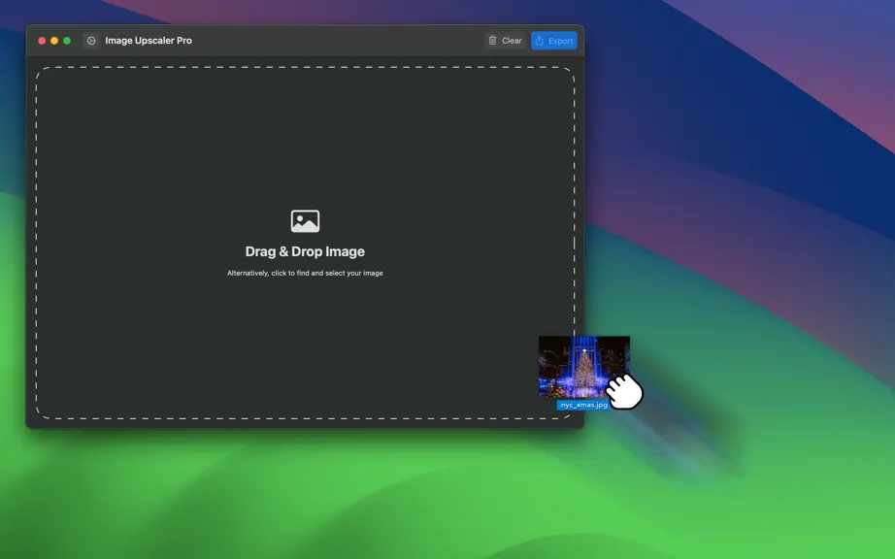Export the upscaled image
This screenshot has width=895, height=559.
pos(553,41)
